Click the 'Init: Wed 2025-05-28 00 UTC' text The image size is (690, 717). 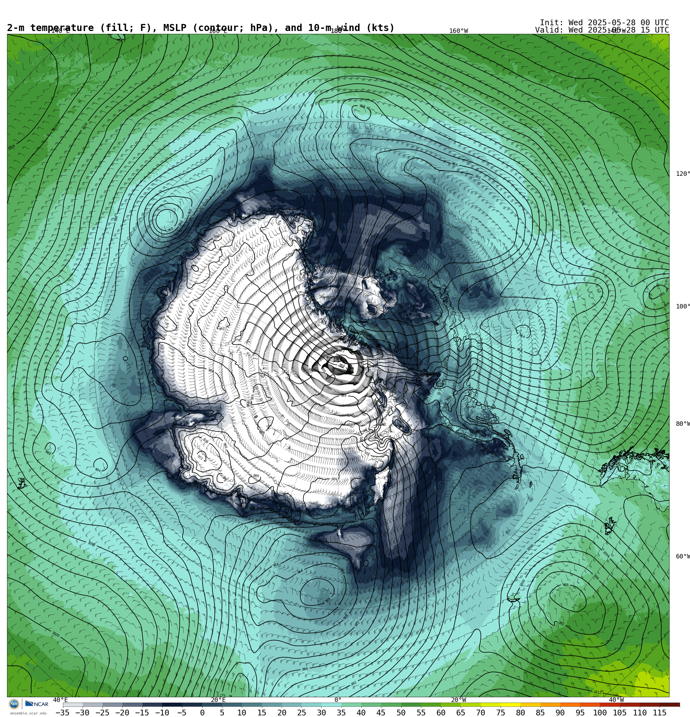[604, 23]
